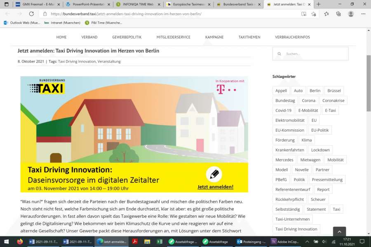Open the GEWERBEPOLITIK menu item
371x247 pixels.
coord(127,37)
